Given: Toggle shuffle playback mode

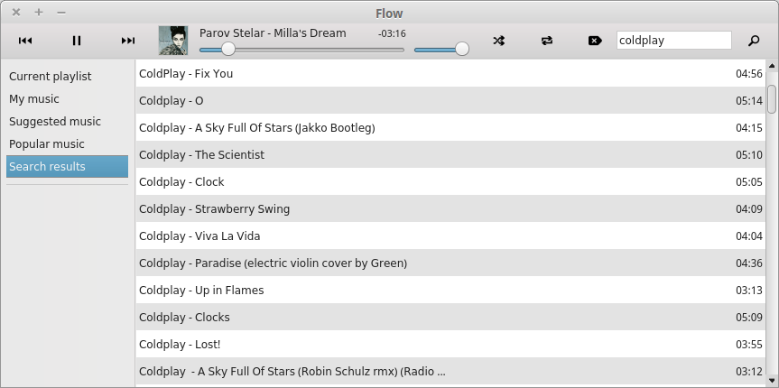Looking at the screenshot, I should pos(499,41).
